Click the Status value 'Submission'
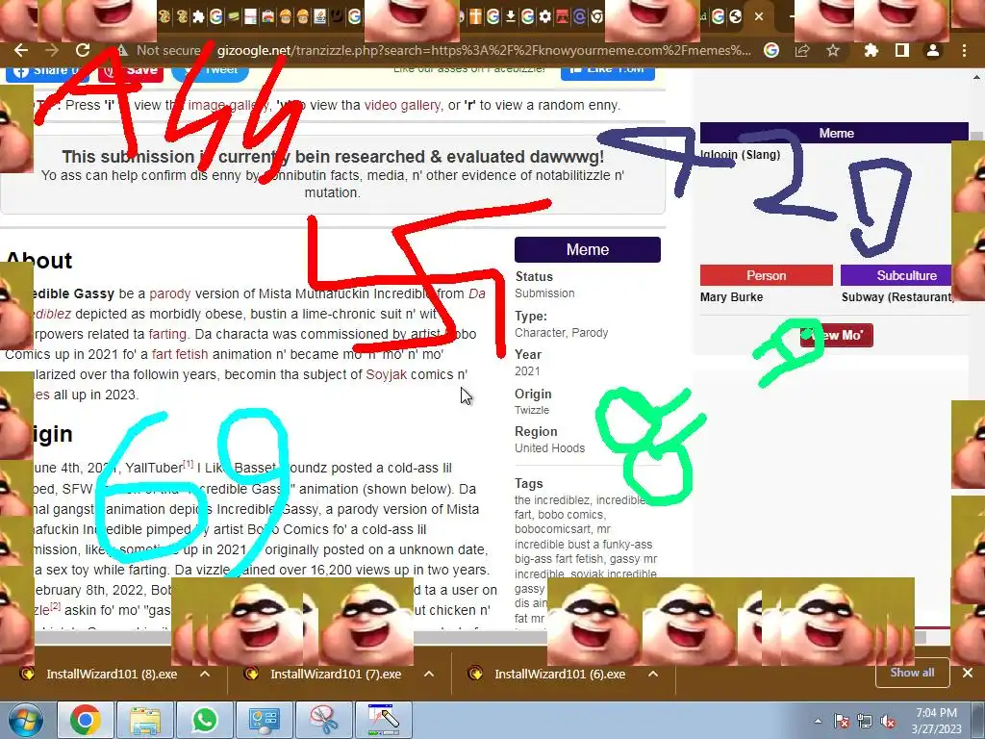The height and width of the screenshot is (739, 985). 544,293
